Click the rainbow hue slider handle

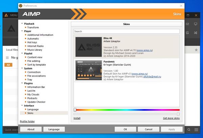point(75,110)
